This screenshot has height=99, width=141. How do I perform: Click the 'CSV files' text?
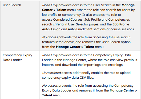[87, 78]
